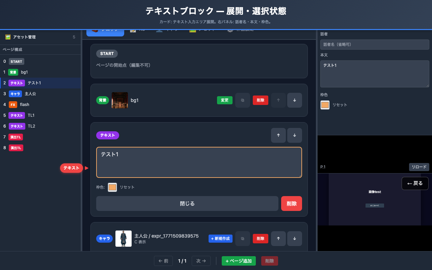Viewport: 432px width, 270px height.
Task: Click into the テスト1 text area on the card
Action: pos(199,162)
